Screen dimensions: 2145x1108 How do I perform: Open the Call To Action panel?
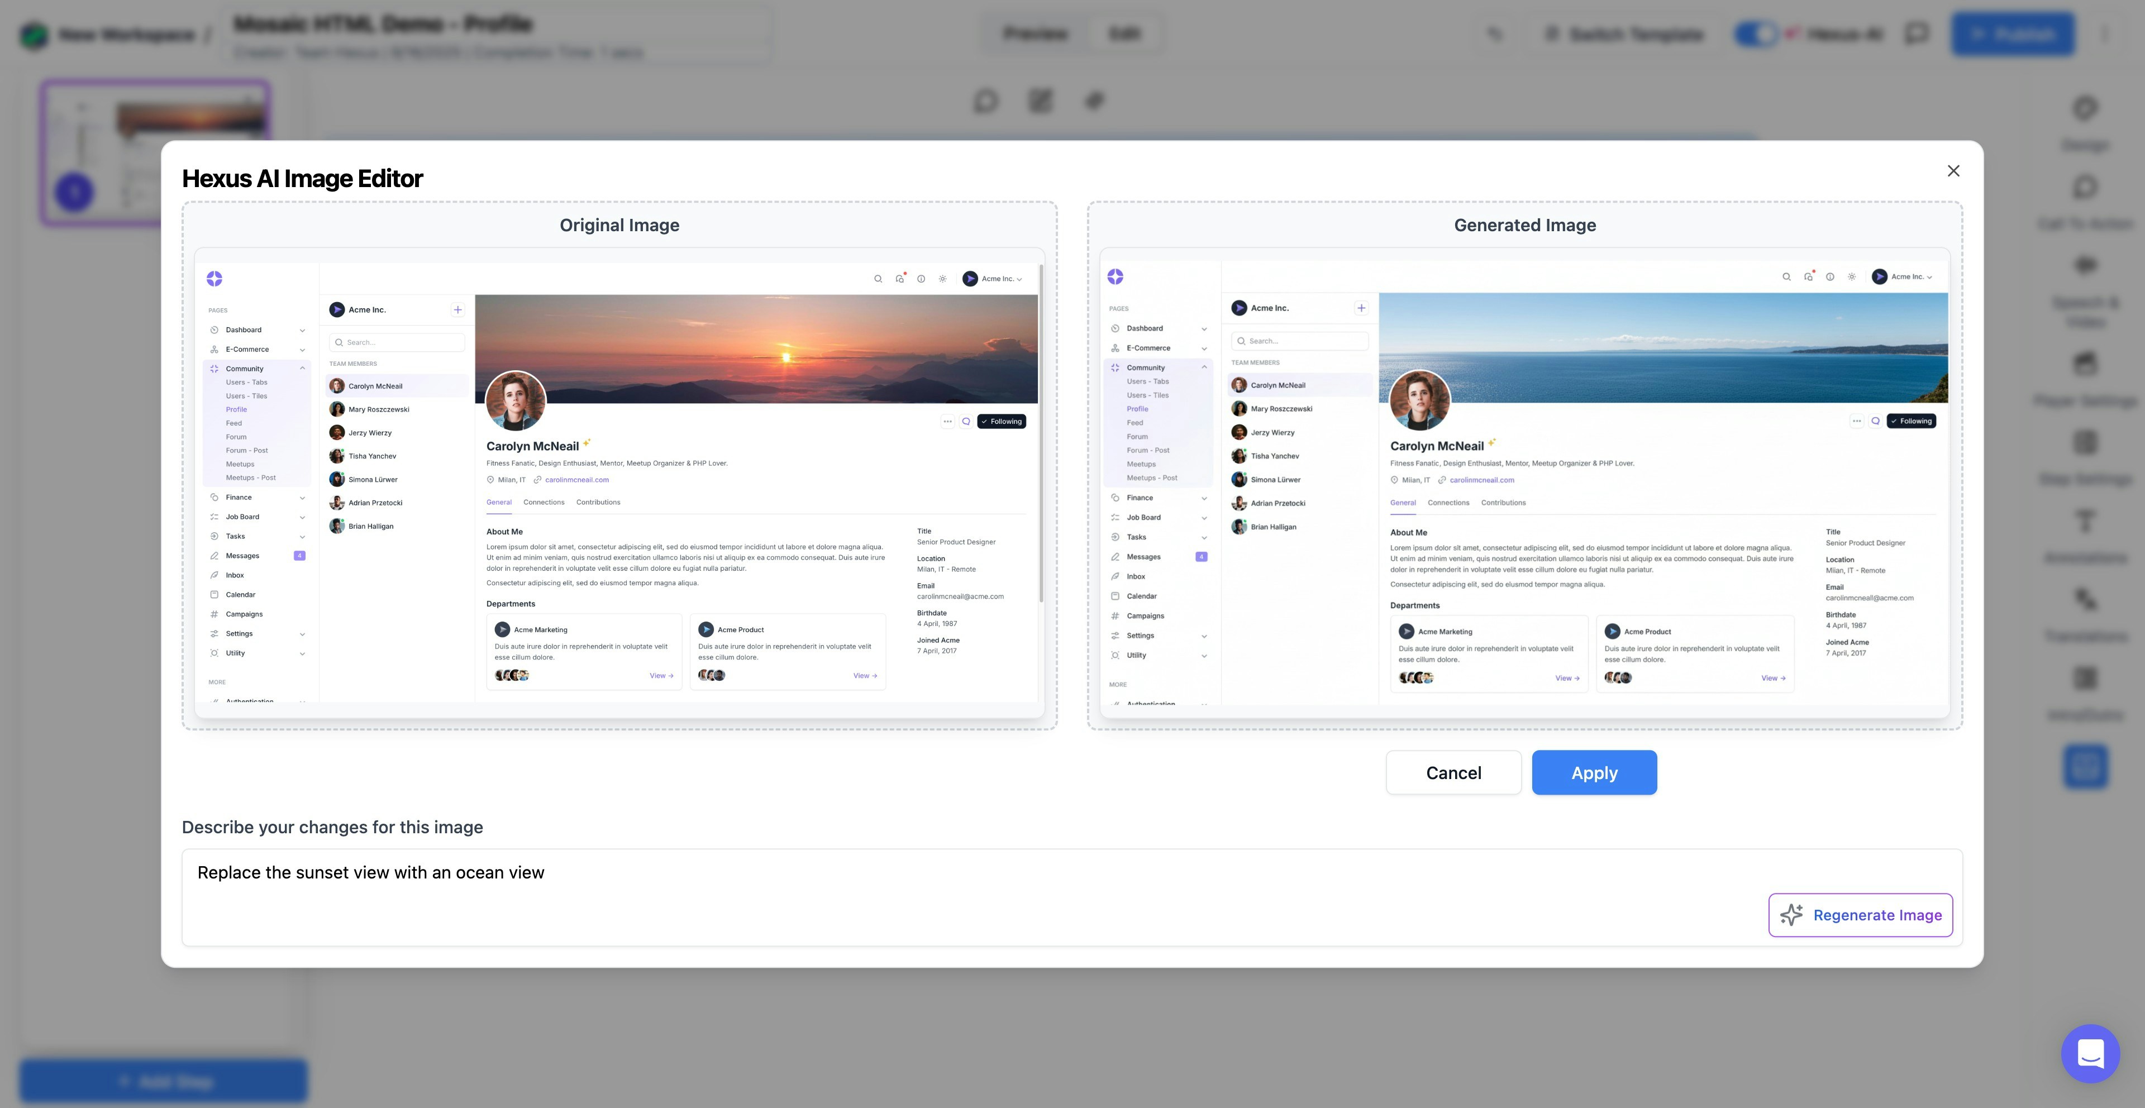point(2085,202)
